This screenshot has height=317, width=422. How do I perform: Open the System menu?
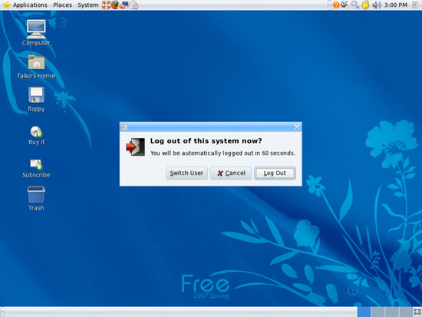[87, 5]
